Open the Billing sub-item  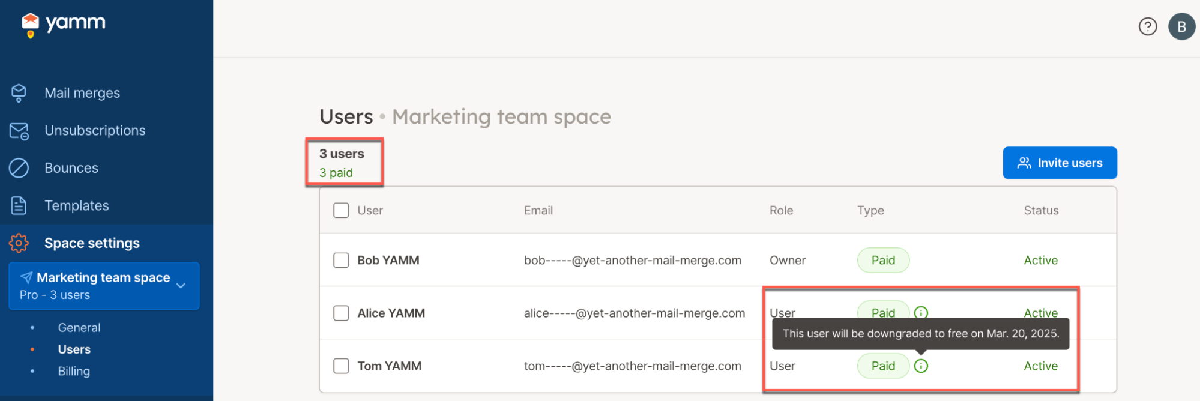(74, 371)
